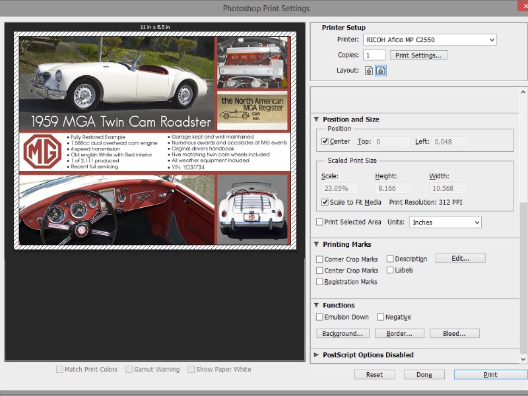Click the Print Settings... button

[418, 55]
